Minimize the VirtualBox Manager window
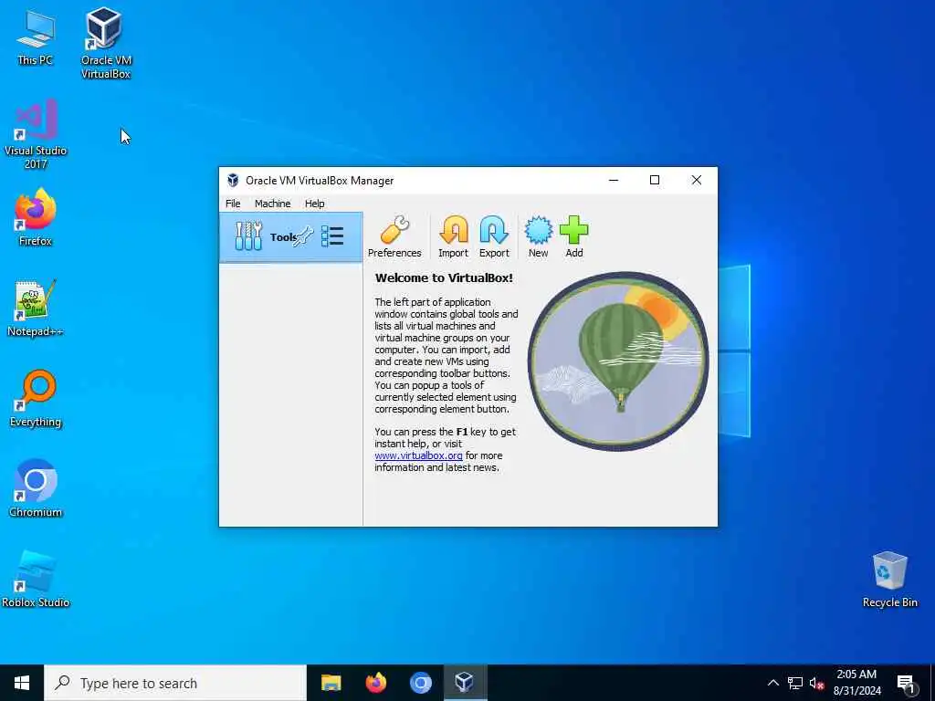Viewport: 935px width, 701px height. click(614, 180)
